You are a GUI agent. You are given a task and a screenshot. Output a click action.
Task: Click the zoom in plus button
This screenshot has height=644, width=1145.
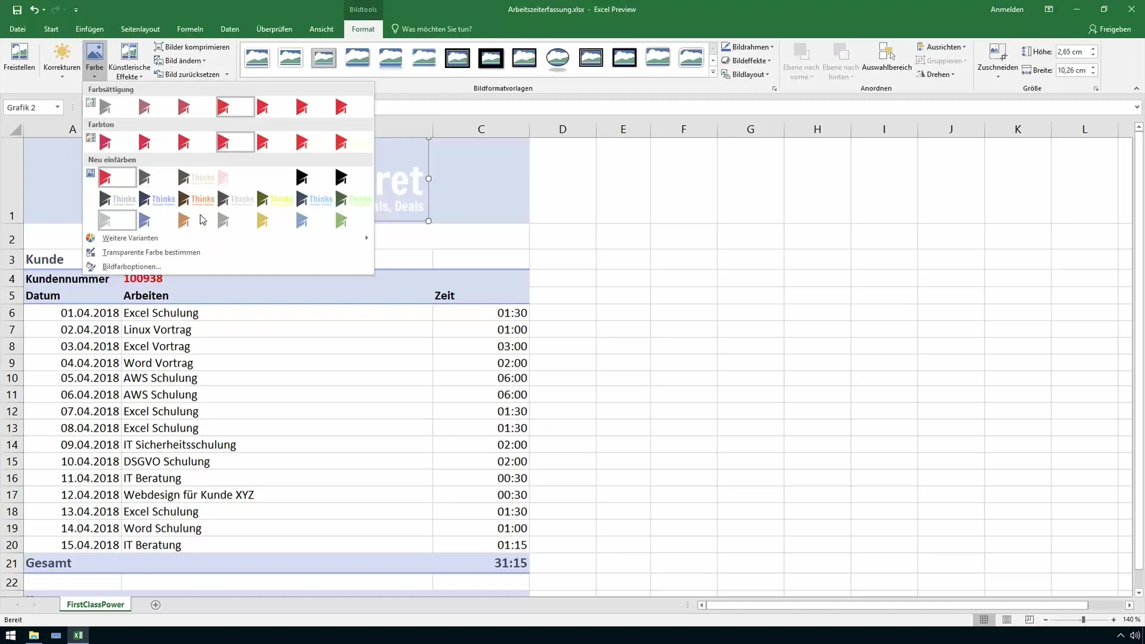1113,620
